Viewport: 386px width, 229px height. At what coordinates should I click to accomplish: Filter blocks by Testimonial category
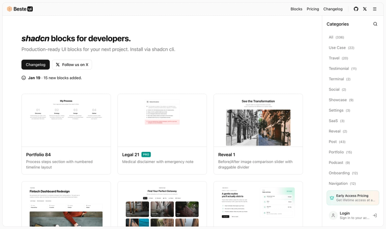point(338,68)
